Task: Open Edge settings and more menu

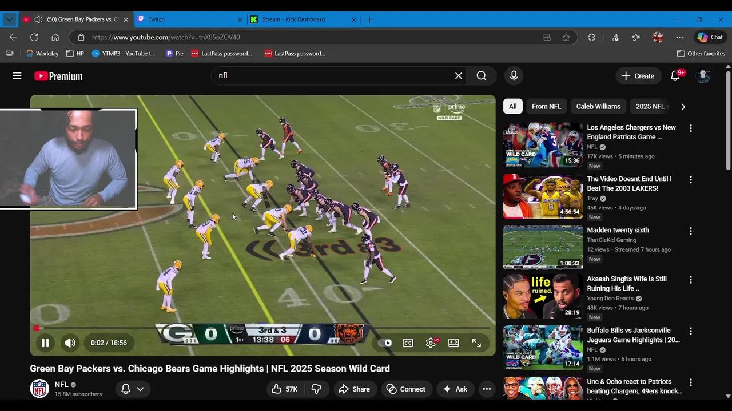Action: pyautogui.click(x=679, y=37)
